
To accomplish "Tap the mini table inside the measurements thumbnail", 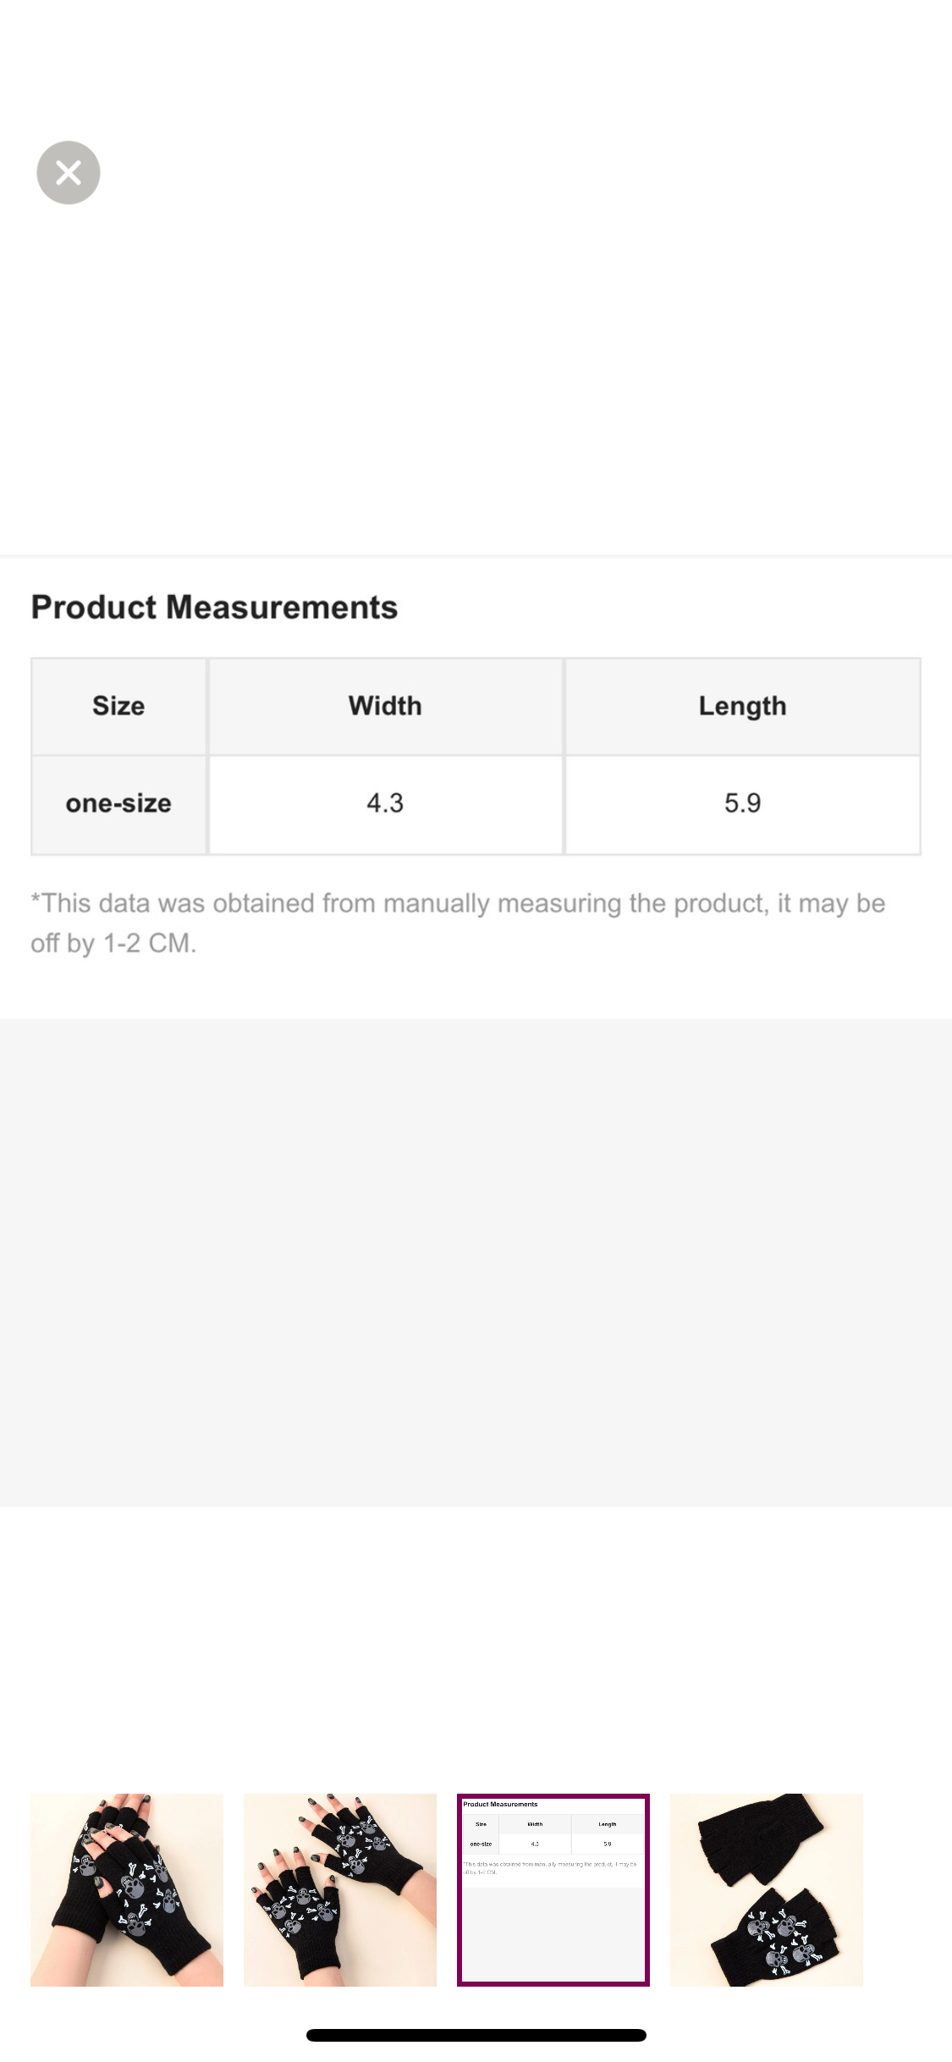I will coord(553,1833).
